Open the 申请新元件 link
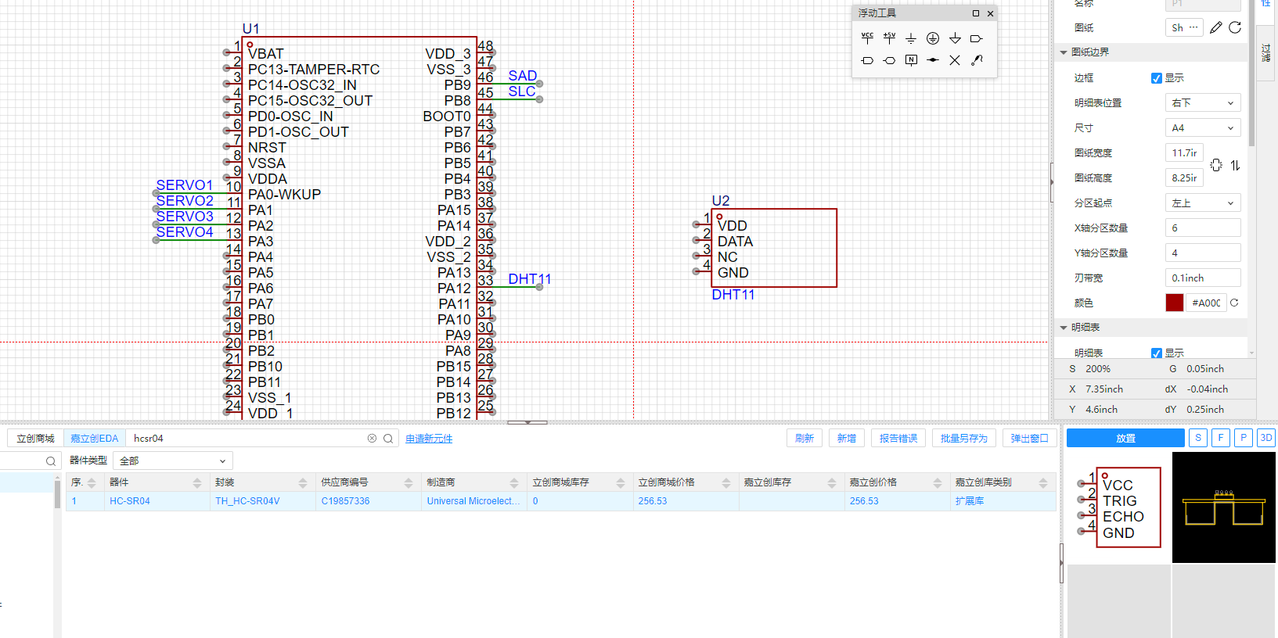Screen dimensions: 1278x638 [x=429, y=439]
